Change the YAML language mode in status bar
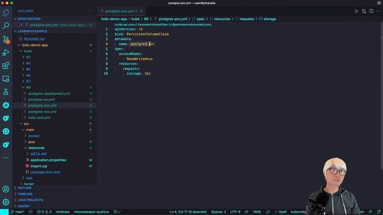Image resolution: width=383 pixels, height=215 pixels. [257, 212]
